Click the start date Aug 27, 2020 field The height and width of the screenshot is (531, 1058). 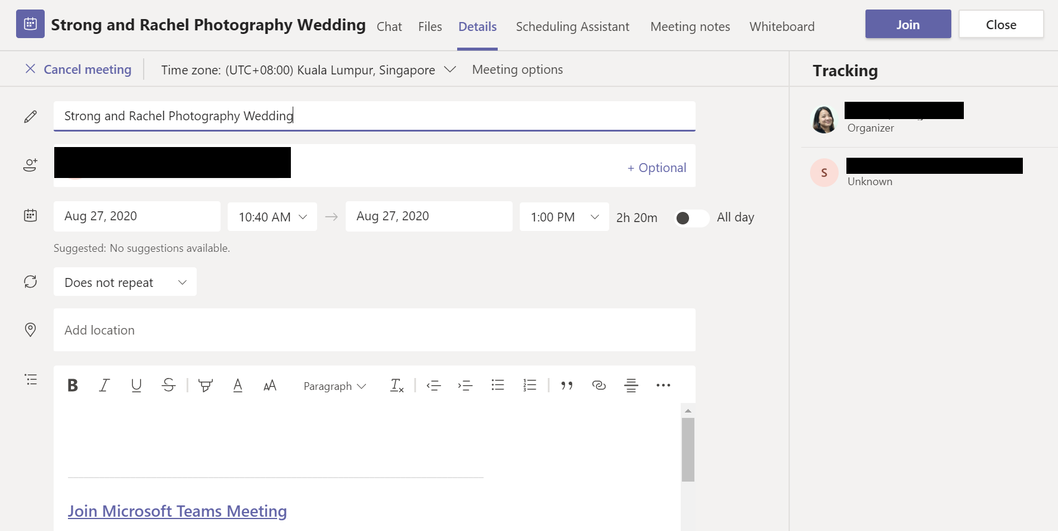click(x=137, y=216)
